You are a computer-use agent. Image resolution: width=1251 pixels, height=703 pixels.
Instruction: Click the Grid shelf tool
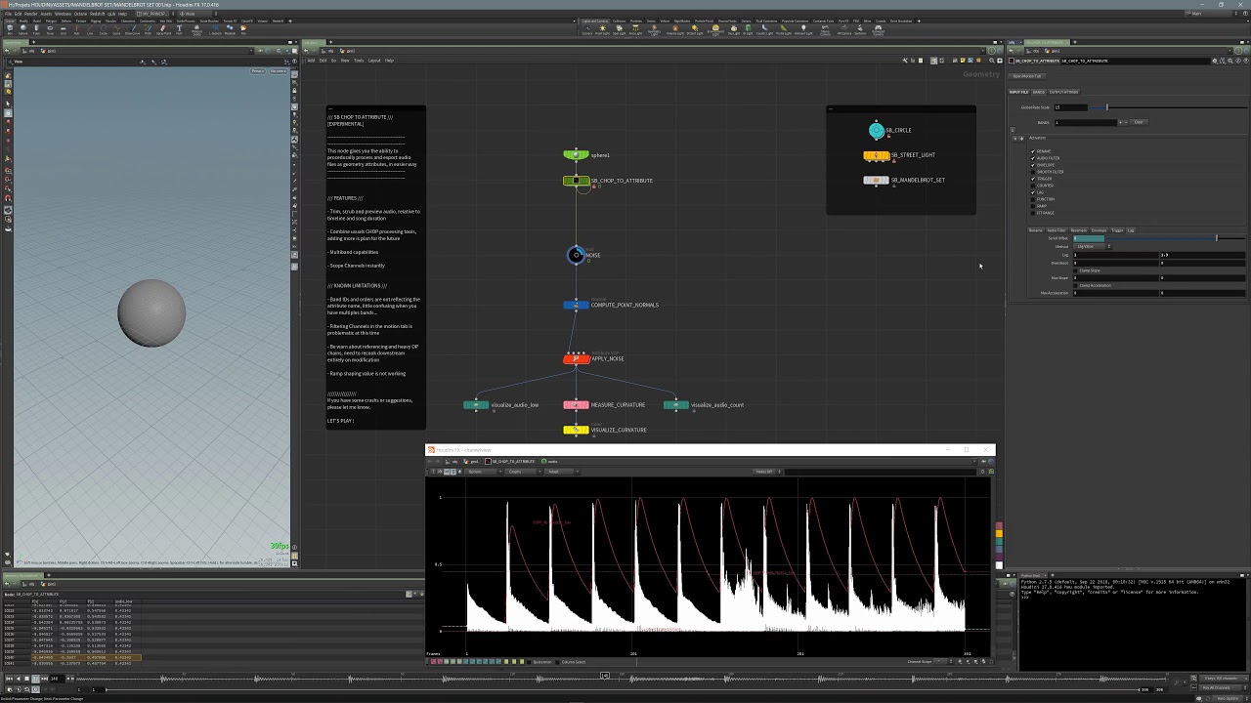(x=64, y=29)
